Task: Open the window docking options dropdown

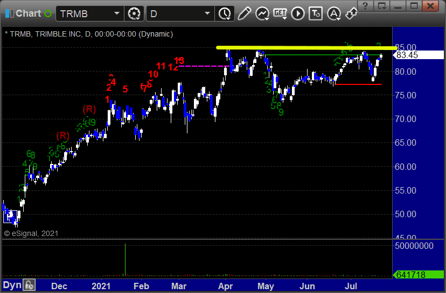Action: coord(381,6)
